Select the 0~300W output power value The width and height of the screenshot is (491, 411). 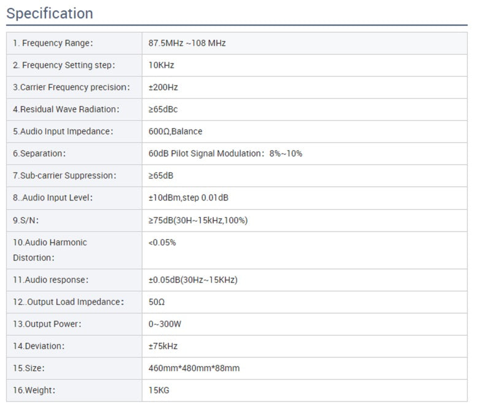(x=166, y=324)
